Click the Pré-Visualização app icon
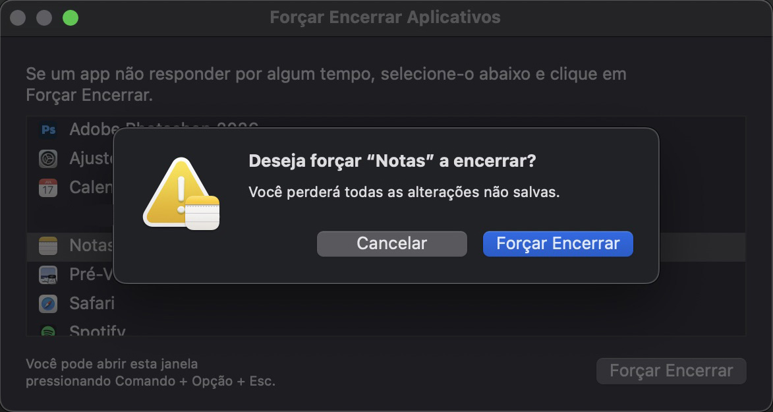The height and width of the screenshot is (412, 773). tap(48, 274)
